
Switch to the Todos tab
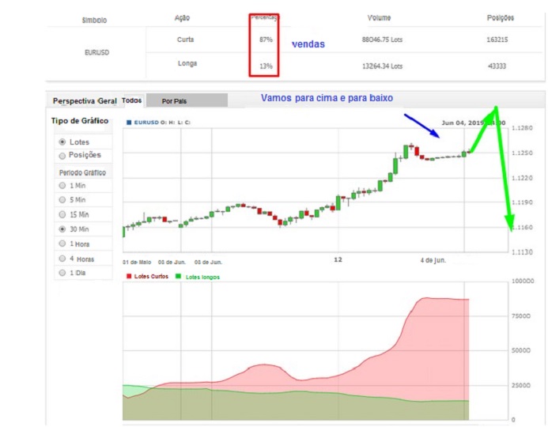[x=132, y=100]
